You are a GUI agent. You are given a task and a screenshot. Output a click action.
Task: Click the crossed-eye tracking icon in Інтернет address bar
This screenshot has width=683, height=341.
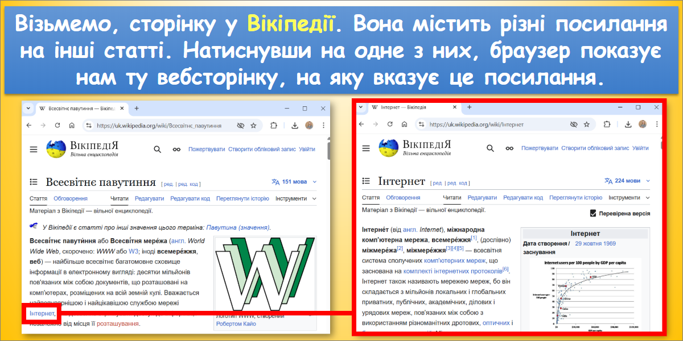[x=574, y=124]
